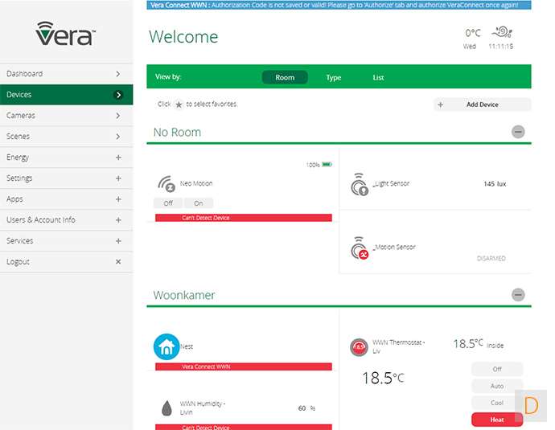Click the Neo Motion sensor icon
The width and height of the screenshot is (555, 430).
tap(166, 183)
